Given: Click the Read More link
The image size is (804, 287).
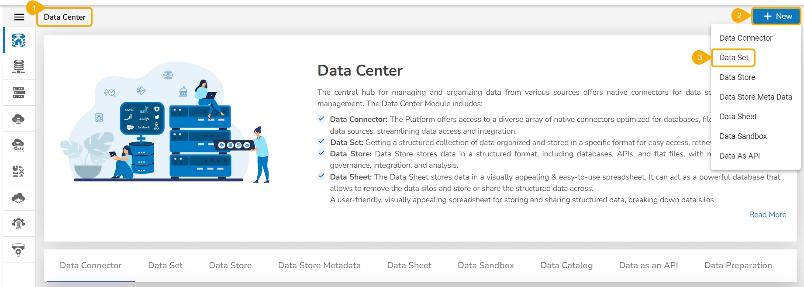Looking at the screenshot, I should pos(767,214).
